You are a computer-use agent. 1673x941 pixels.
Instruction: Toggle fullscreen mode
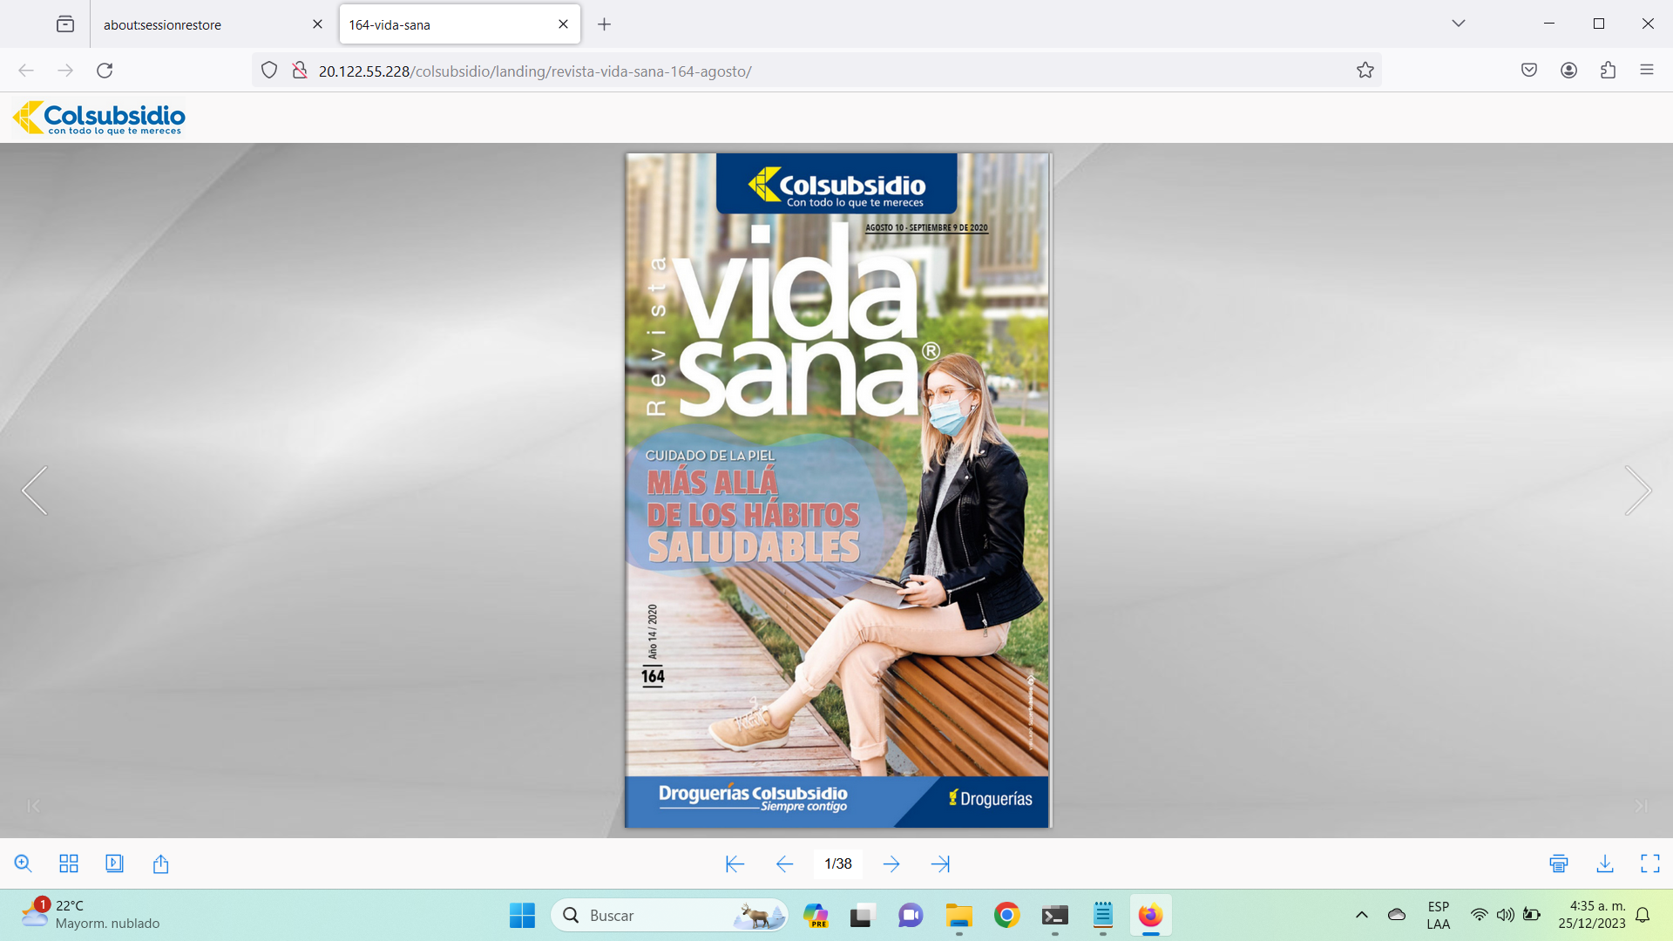(x=1649, y=863)
